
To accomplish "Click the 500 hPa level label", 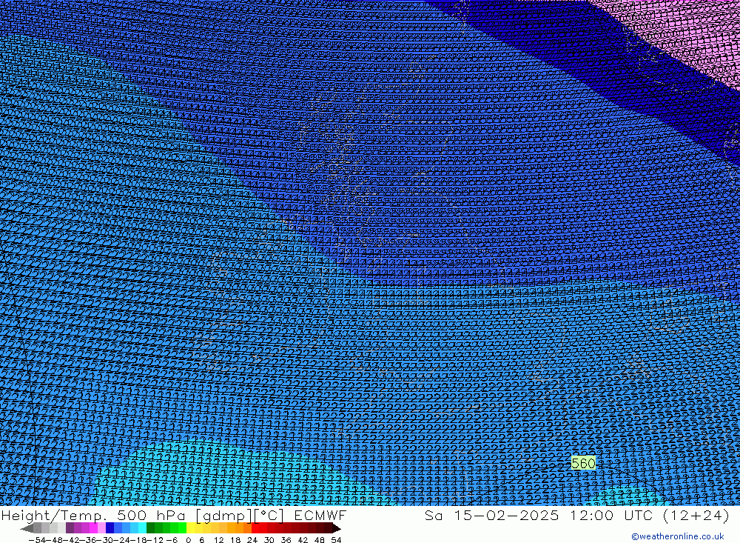I will coord(151,515).
